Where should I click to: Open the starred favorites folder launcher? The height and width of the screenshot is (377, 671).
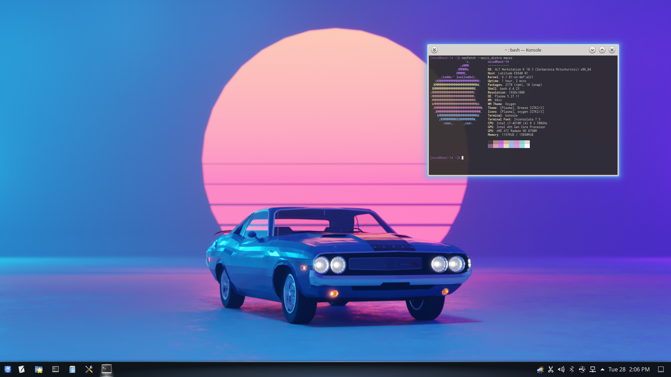(39, 369)
